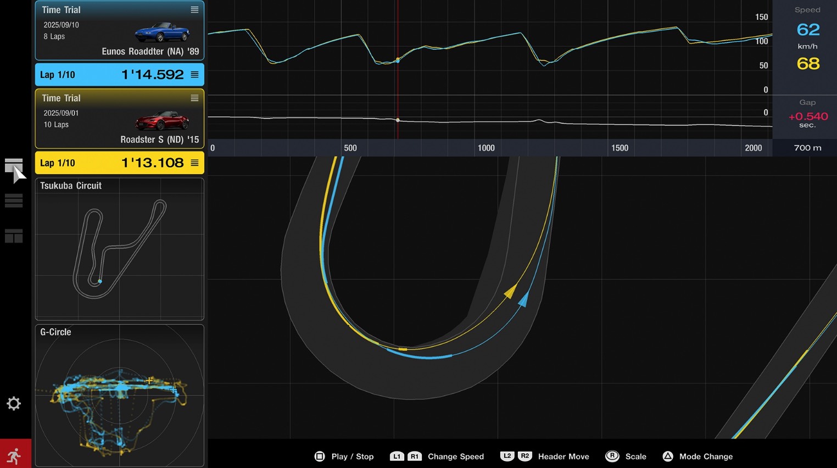The height and width of the screenshot is (468, 837).
Task: Open settings with the gear icon
Action: (x=14, y=404)
